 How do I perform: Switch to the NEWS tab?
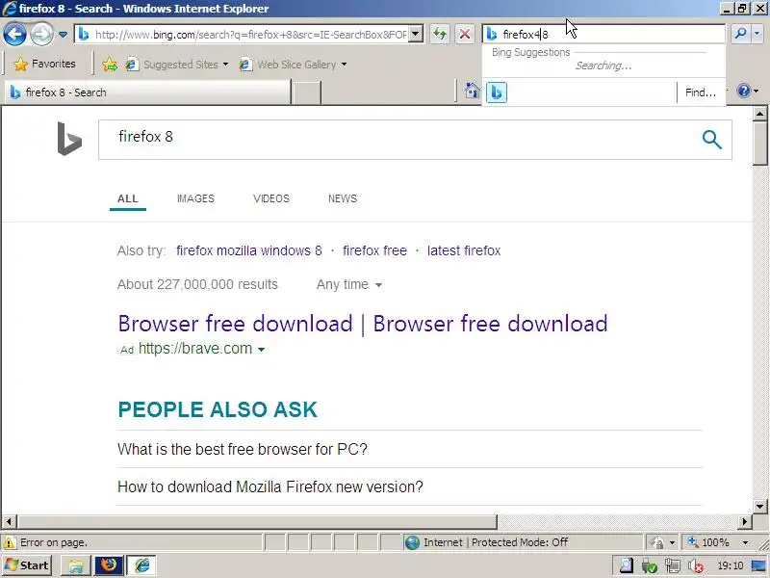[343, 198]
